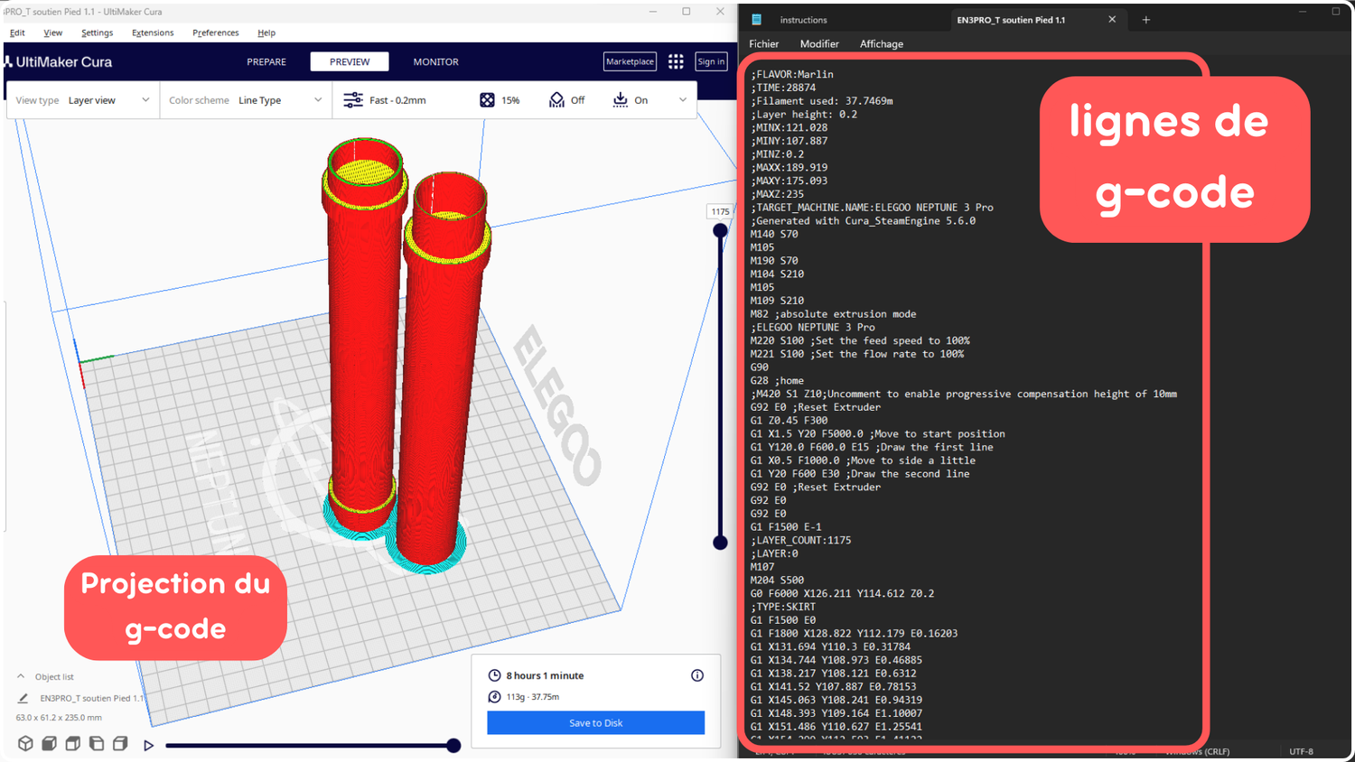Switch to the PREPARE tab
The height and width of the screenshot is (762, 1355).
point(266,61)
